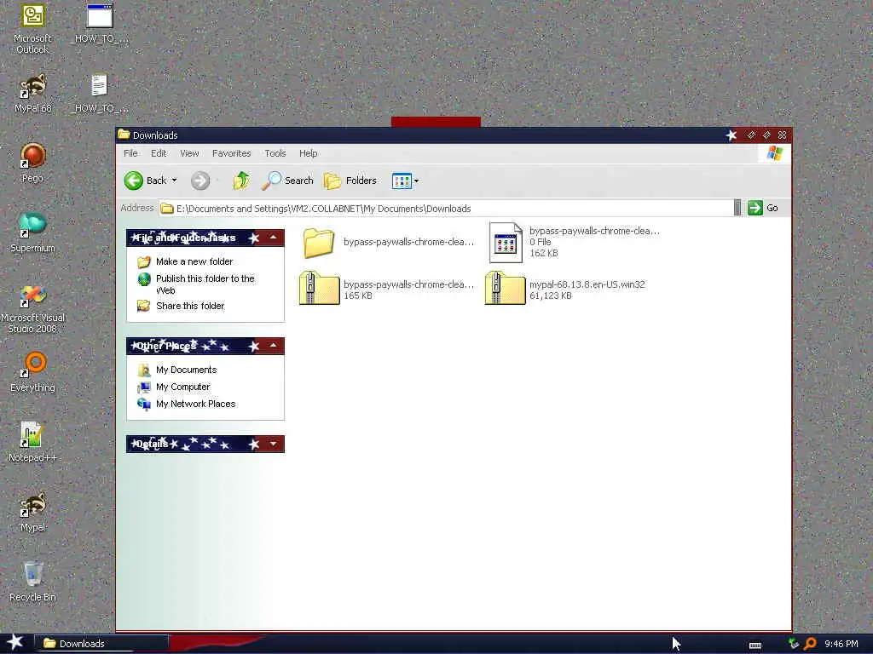Click the Windows flag logo in the menu bar
This screenshot has height=654, width=873.
point(774,153)
